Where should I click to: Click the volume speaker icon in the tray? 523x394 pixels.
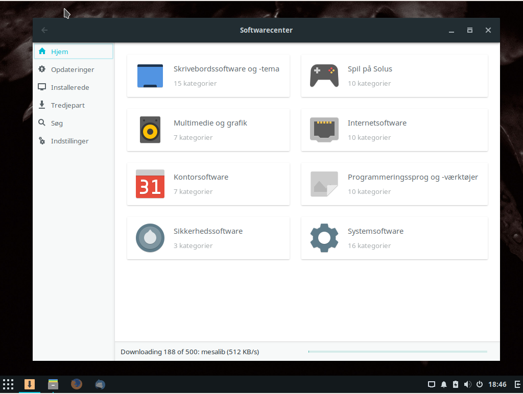468,384
